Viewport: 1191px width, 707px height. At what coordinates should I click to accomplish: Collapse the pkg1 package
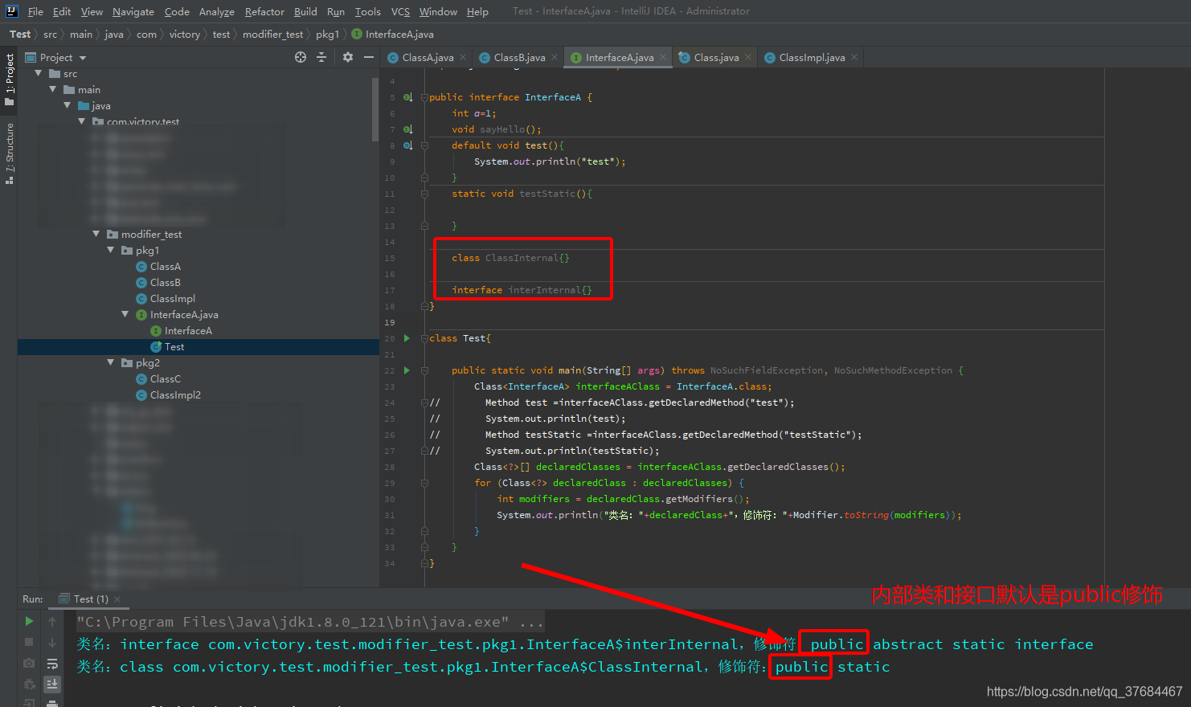click(x=111, y=250)
